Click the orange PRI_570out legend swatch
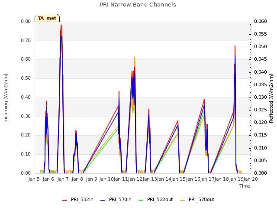Image resolution: width=277 pixels, height=208 pixels. 183,200
